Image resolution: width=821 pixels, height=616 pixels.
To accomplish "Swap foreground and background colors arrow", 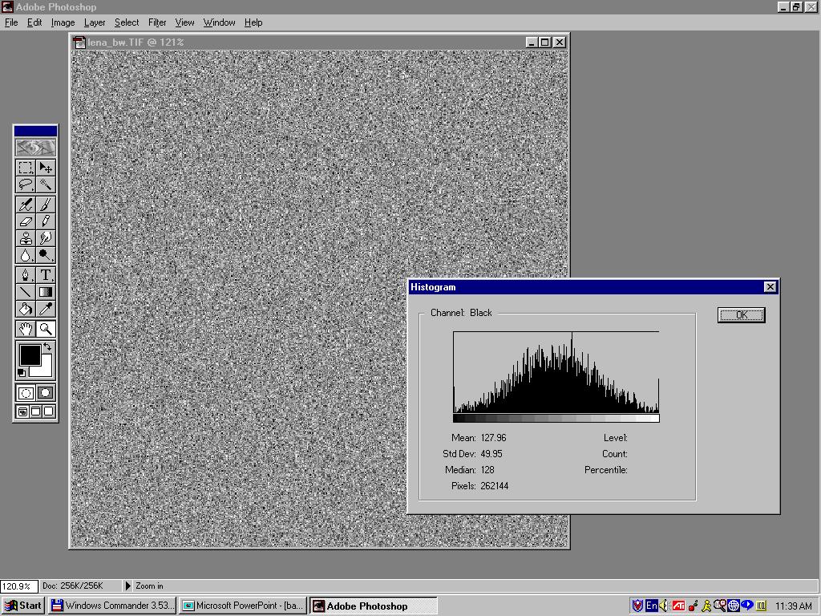I will tap(47, 346).
